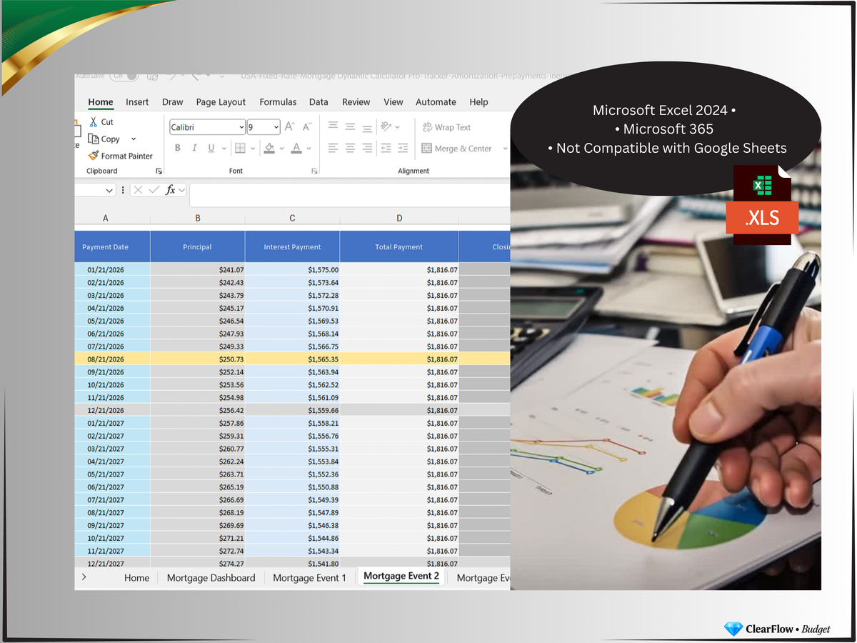Select the Mortgage Event 2 sheet tab
Screen dimensions: 857x643
point(401,576)
